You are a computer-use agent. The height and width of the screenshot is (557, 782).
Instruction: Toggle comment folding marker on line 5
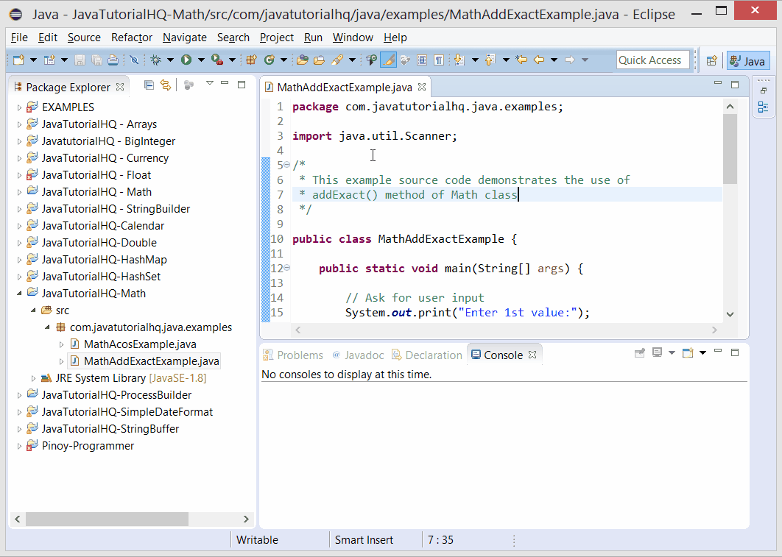pos(286,165)
